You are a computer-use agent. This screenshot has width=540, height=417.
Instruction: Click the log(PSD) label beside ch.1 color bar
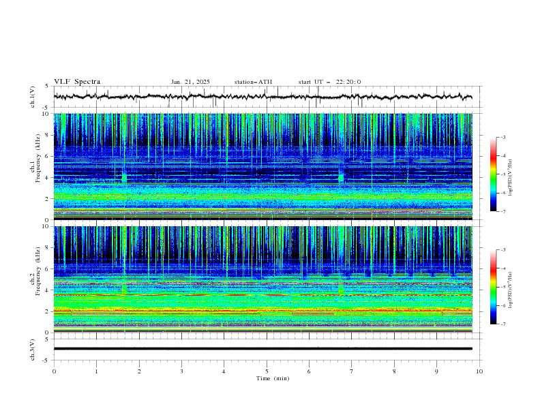(511, 178)
